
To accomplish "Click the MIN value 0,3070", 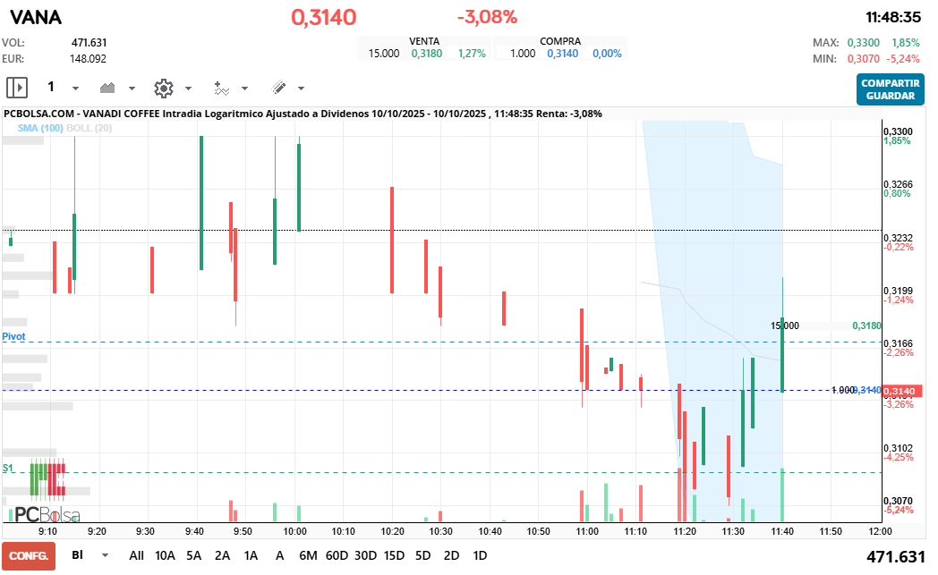I will point(863,59).
